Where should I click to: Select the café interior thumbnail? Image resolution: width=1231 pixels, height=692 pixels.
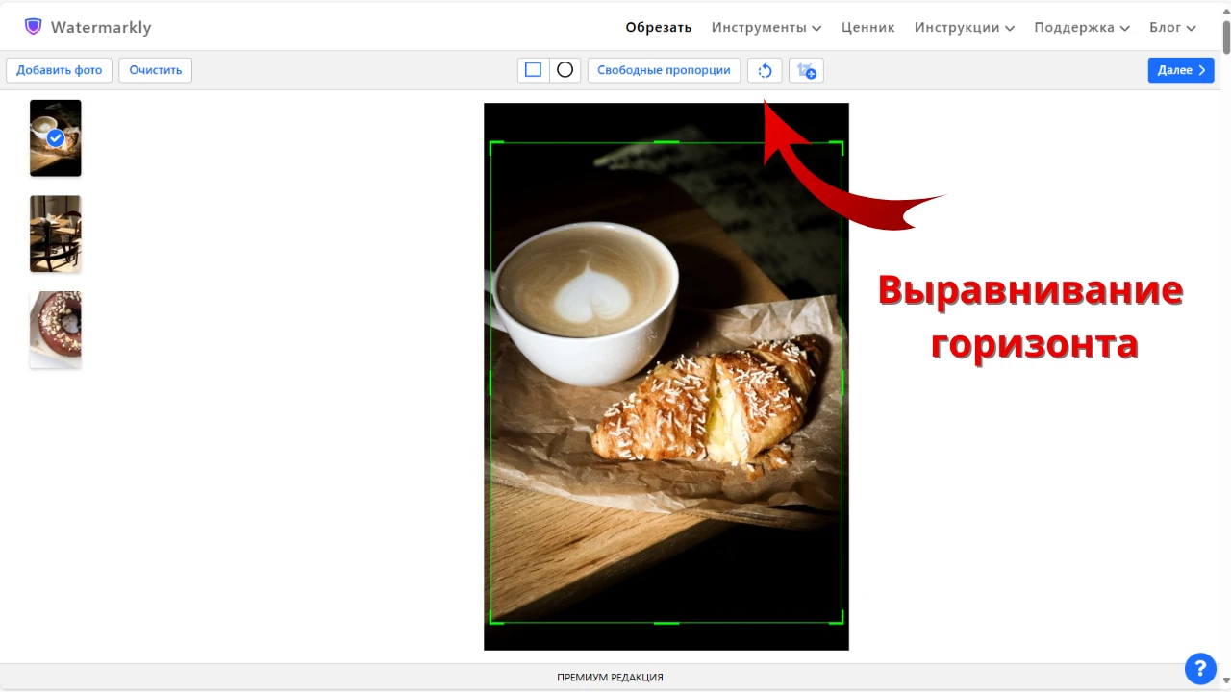[56, 234]
